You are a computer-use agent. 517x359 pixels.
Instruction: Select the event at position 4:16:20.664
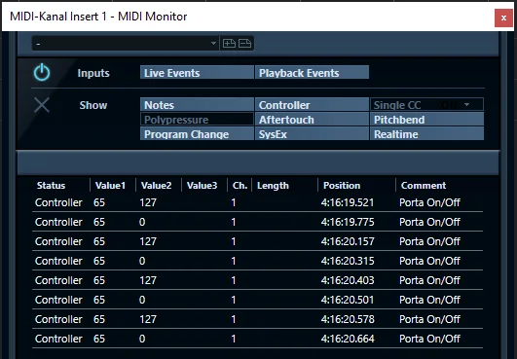click(x=257, y=339)
